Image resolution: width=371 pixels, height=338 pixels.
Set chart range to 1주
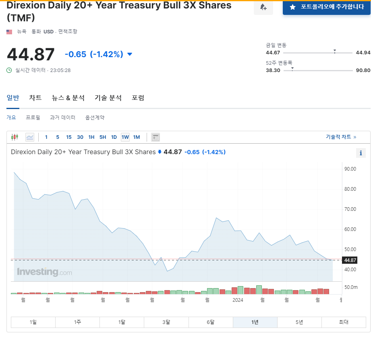[x=77, y=322]
